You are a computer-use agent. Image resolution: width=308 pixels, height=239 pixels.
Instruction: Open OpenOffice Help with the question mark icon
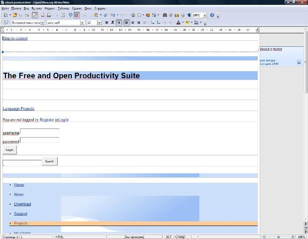tap(212, 15)
